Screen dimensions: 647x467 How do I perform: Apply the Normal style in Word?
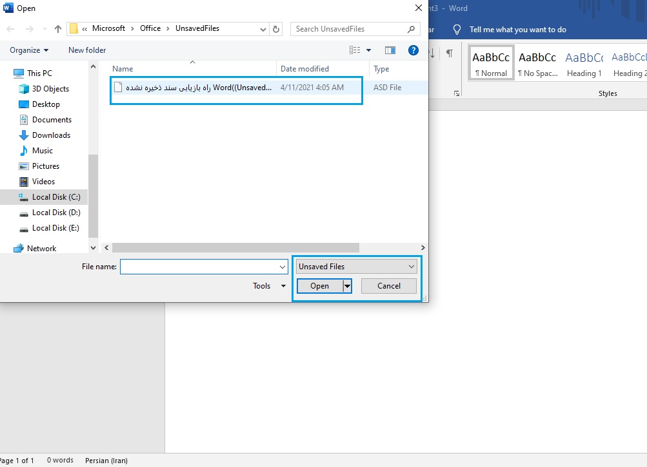click(492, 63)
